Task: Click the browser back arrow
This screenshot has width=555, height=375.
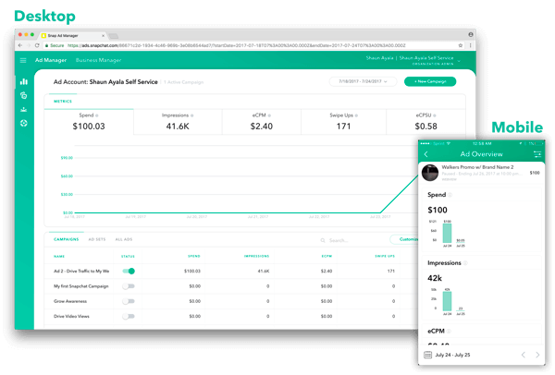Action: [19, 45]
